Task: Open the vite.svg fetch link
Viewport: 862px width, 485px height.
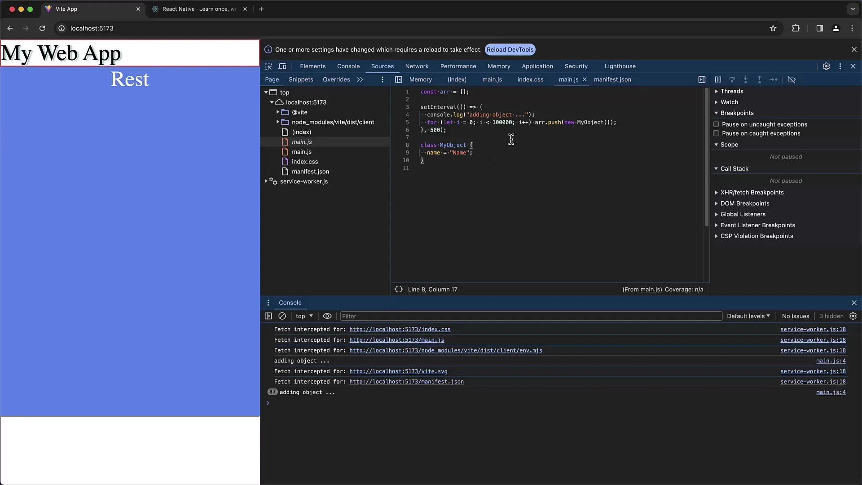Action: (398, 371)
